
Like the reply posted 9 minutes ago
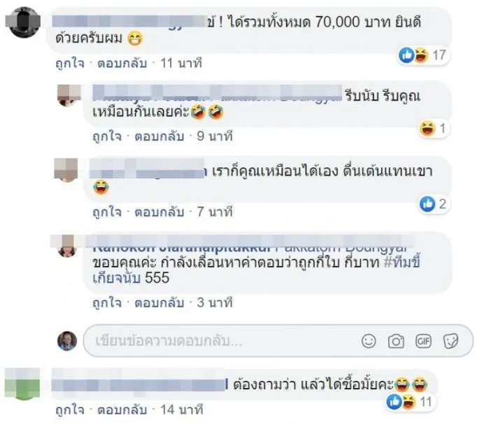[x=107, y=136]
